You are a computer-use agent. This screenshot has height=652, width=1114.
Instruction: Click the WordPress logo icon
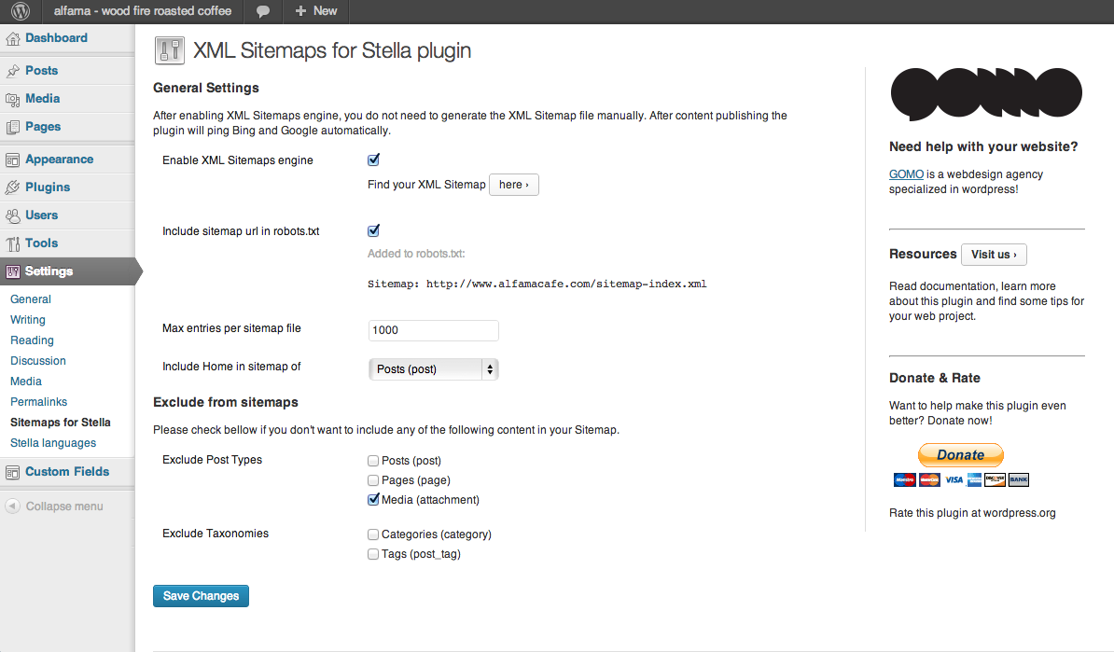[21, 11]
